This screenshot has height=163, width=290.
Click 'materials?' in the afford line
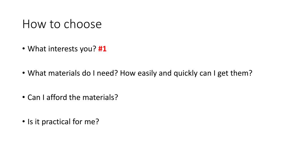click(100, 97)
